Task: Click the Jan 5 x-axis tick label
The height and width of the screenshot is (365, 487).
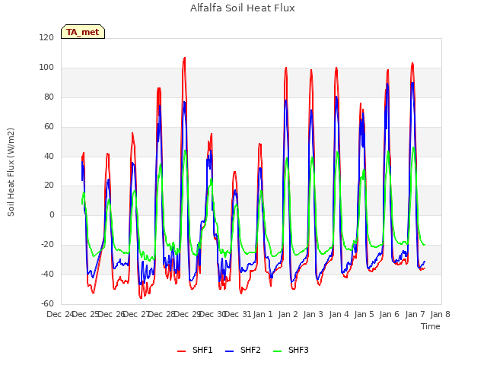Action: pyautogui.click(x=364, y=314)
